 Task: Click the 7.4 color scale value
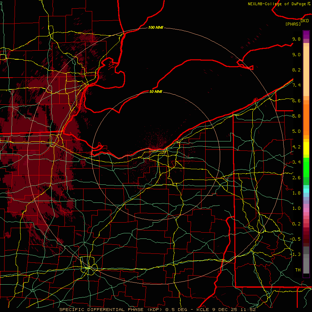296,85
